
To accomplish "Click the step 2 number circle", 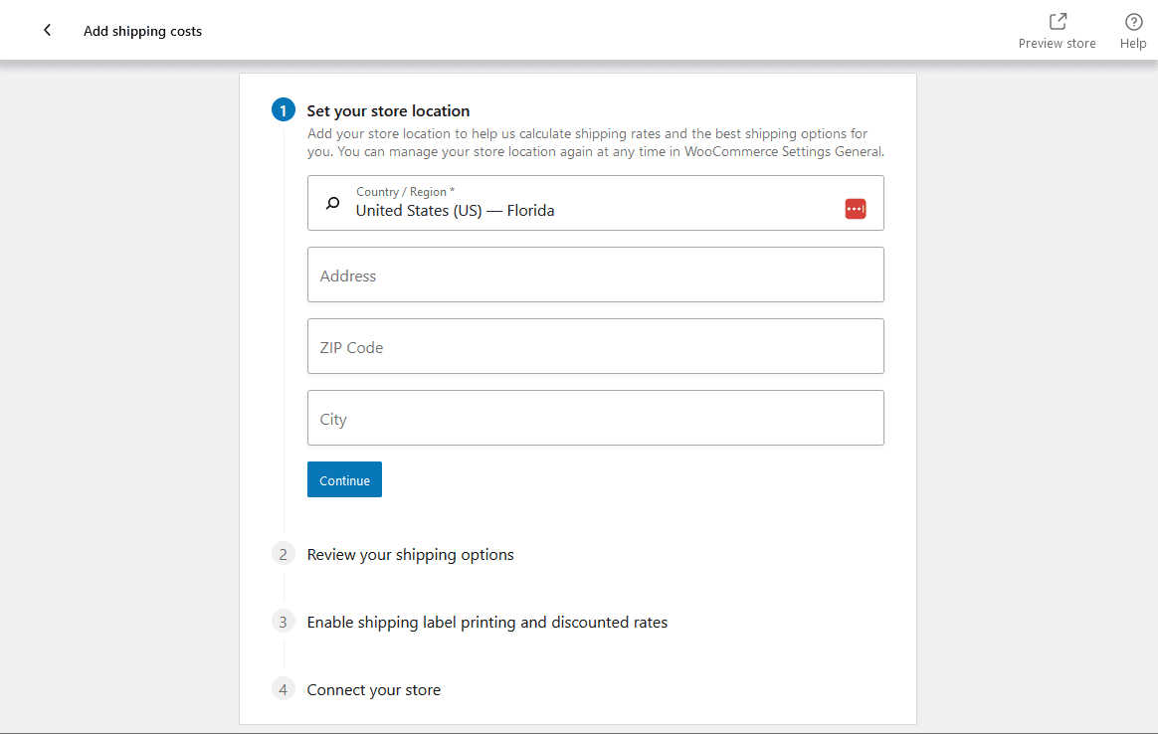I will [x=283, y=554].
